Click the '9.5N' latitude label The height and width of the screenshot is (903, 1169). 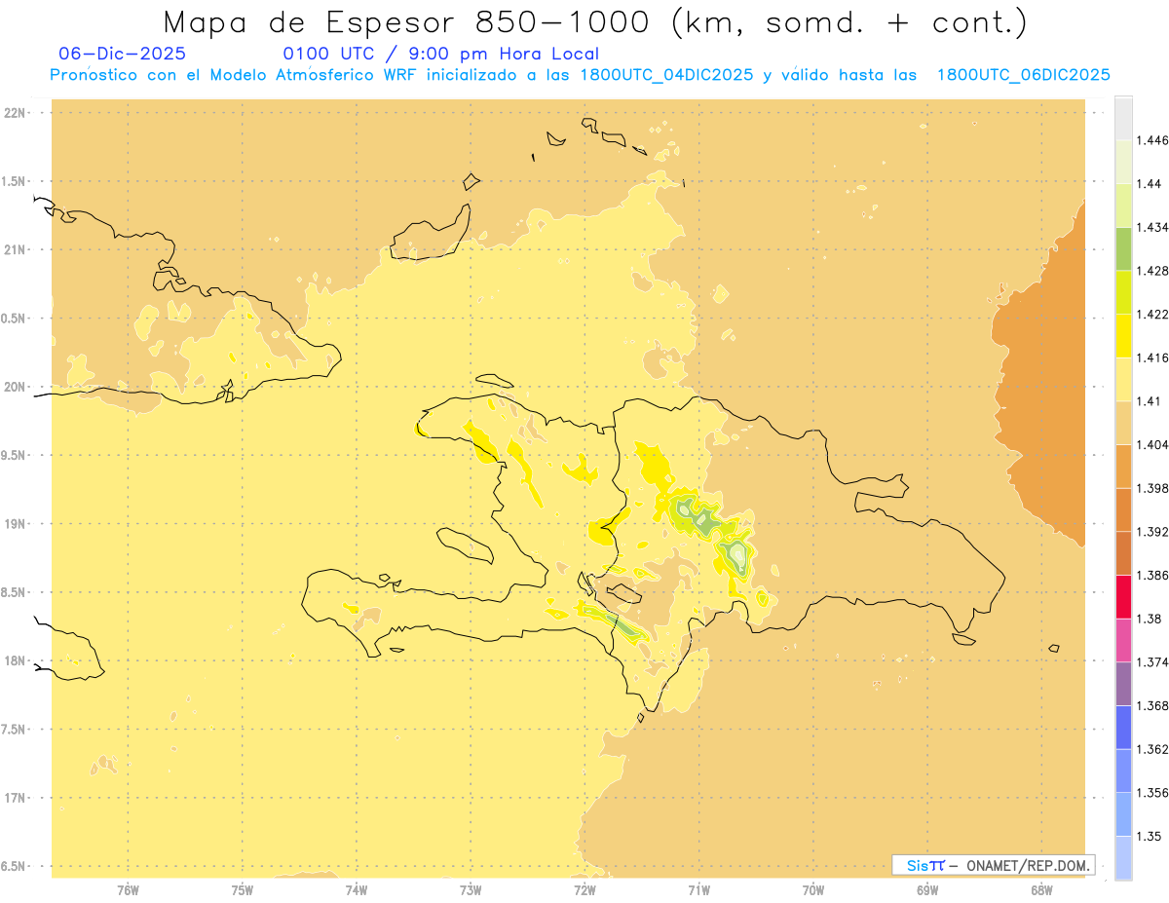(14, 455)
